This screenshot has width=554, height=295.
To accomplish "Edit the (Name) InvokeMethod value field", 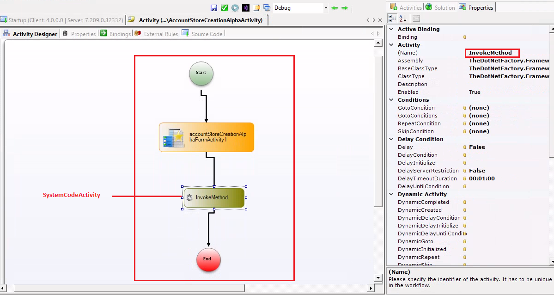I will coord(492,53).
